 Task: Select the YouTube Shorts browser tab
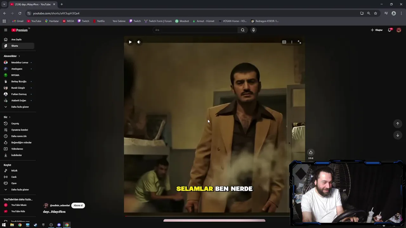pyautogui.click(x=32, y=4)
